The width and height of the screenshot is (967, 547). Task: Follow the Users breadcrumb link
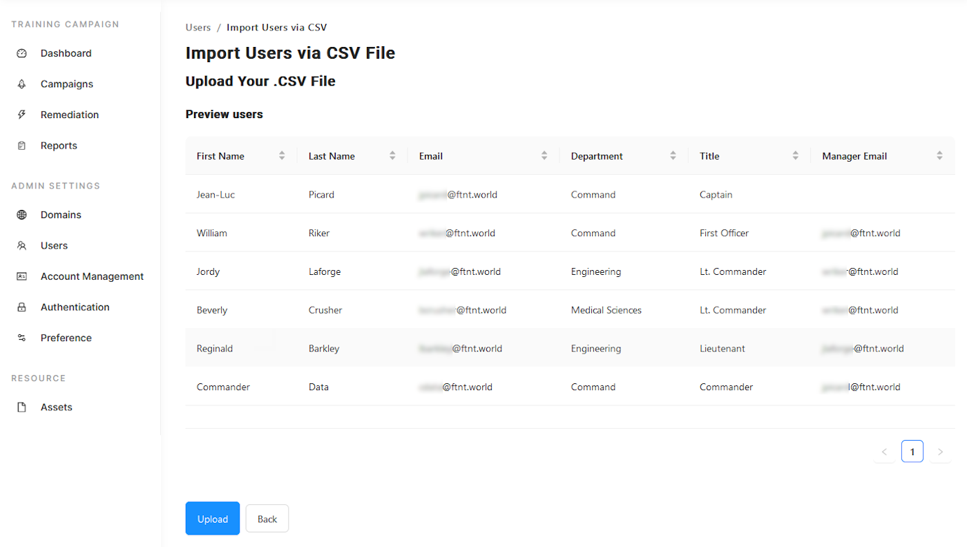pyautogui.click(x=198, y=28)
